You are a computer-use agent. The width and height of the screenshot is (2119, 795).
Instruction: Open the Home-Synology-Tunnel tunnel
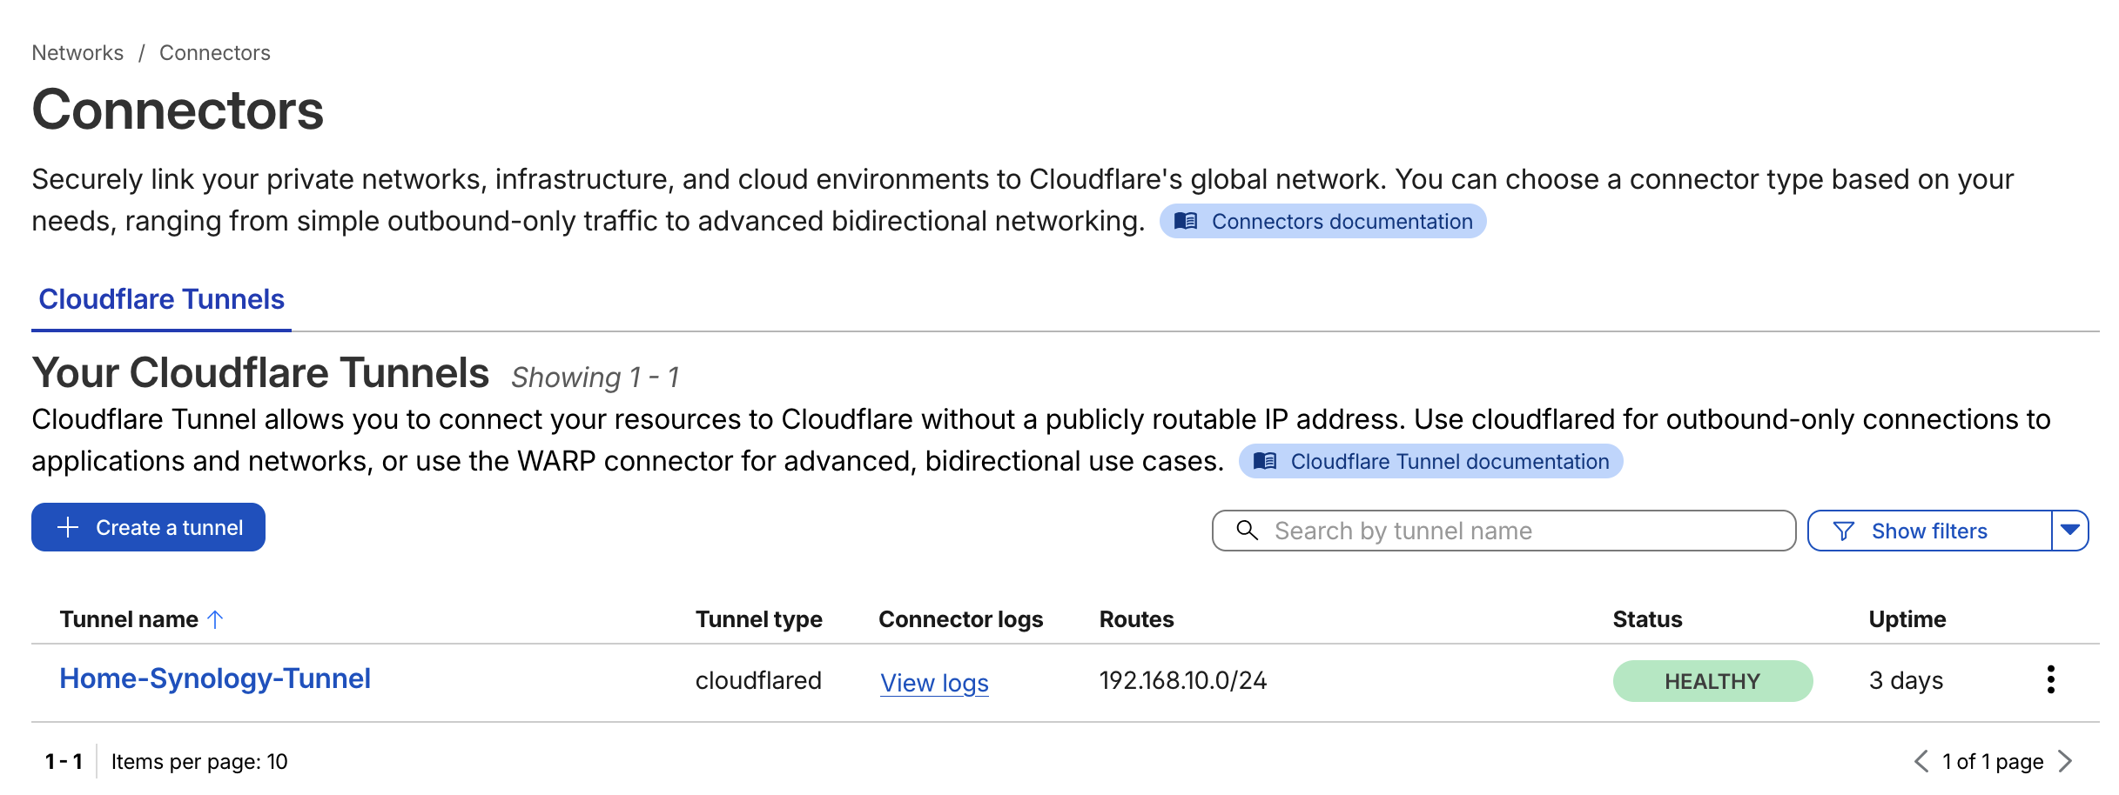coord(215,678)
